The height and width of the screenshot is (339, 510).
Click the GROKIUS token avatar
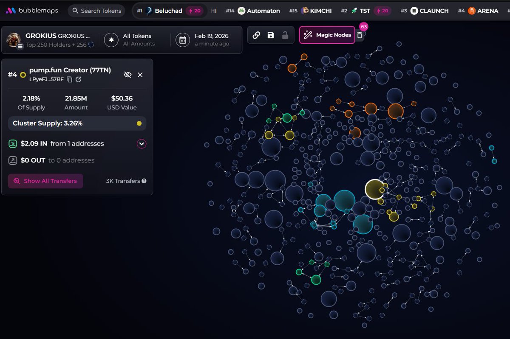click(14, 40)
